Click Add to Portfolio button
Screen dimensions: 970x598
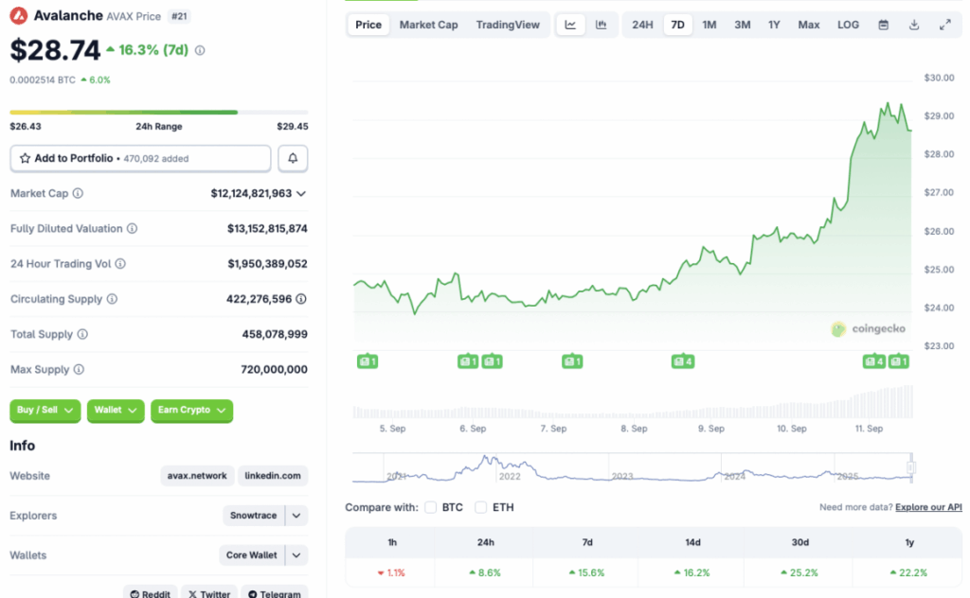point(140,158)
